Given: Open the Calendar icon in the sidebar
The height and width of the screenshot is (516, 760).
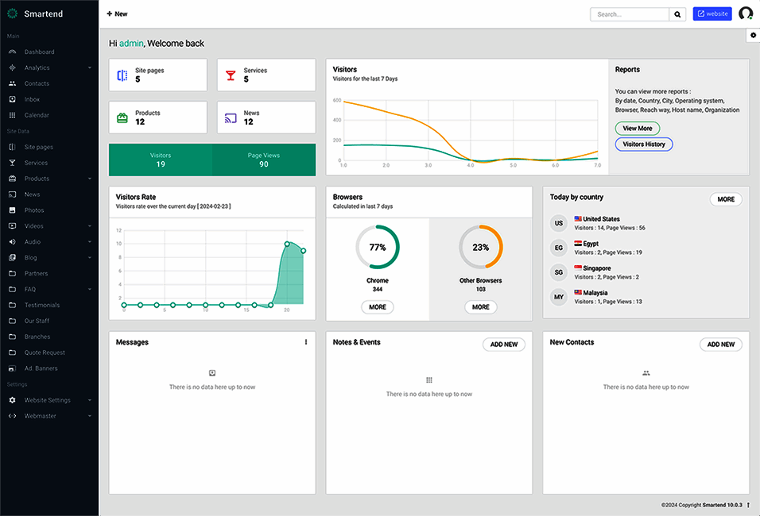Looking at the screenshot, I should [11, 115].
